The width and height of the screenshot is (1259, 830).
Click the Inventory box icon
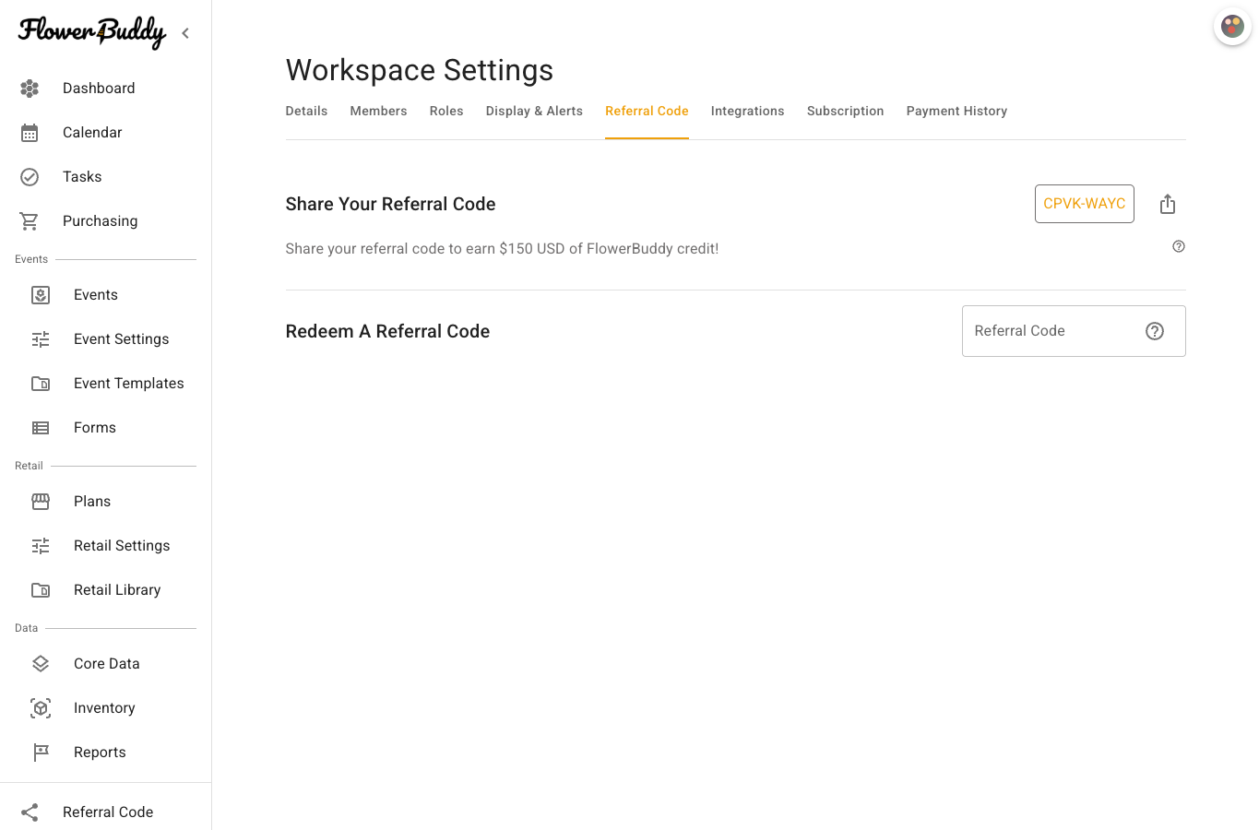(x=41, y=708)
